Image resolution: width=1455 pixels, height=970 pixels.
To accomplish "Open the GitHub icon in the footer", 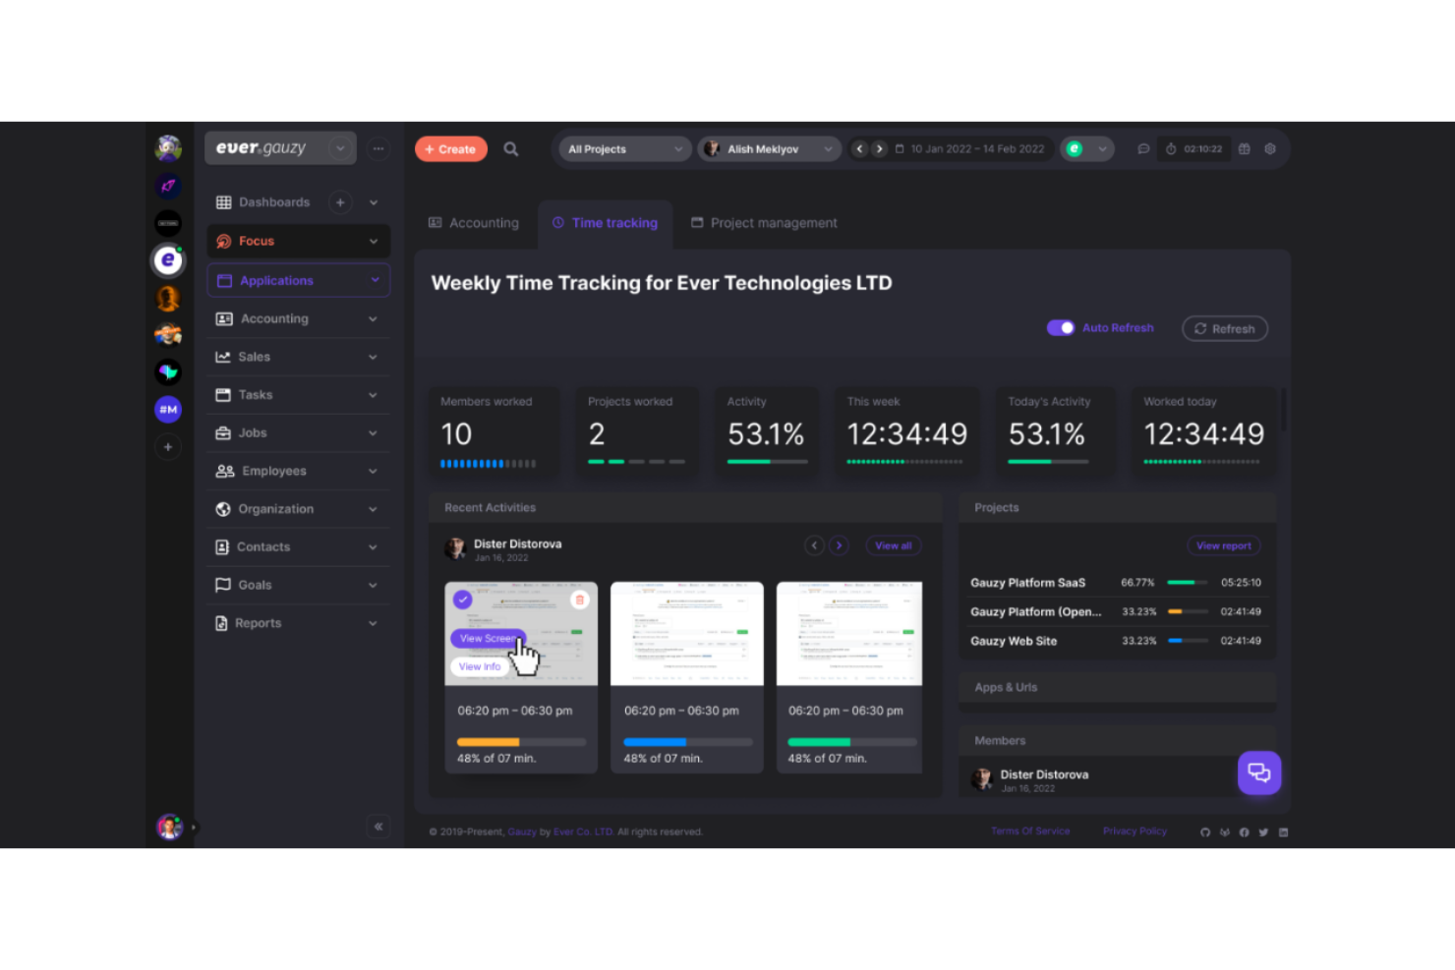I will coord(1205,831).
